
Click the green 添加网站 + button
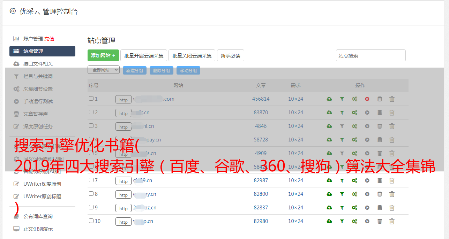103,55
